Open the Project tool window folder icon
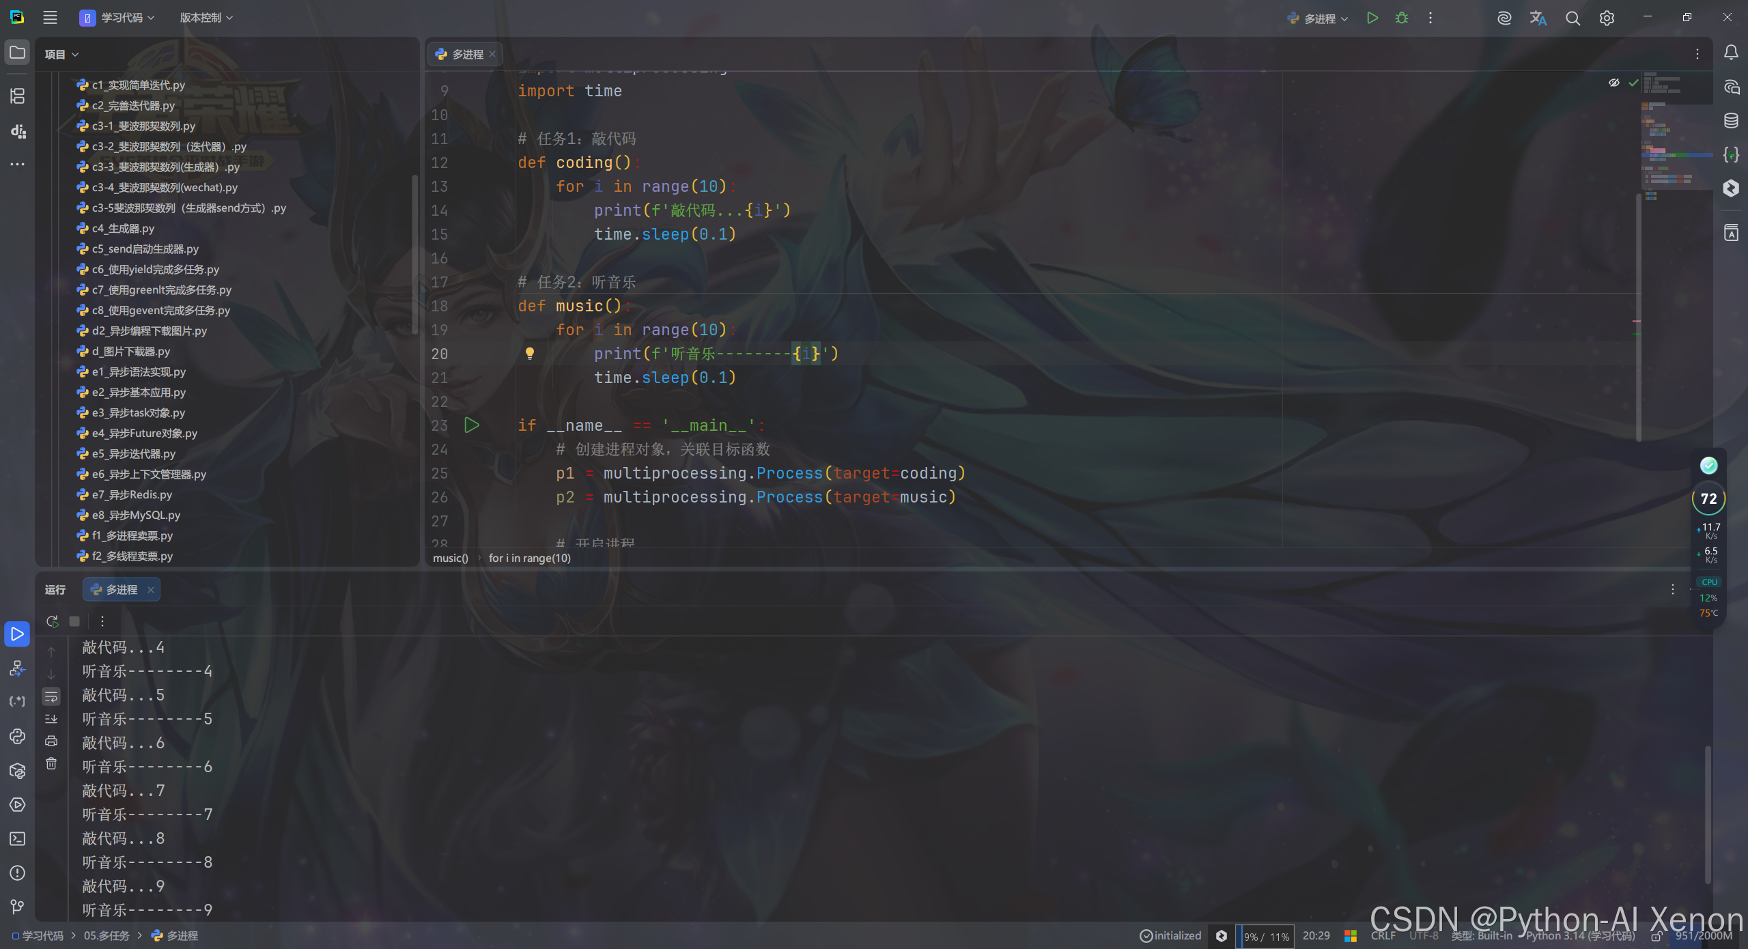This screenshot has width=1748, height=949. (18, 53)
